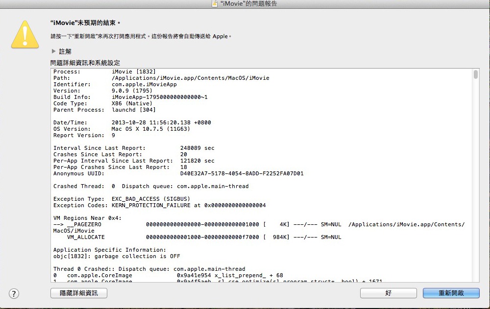Expand the 註解 comments section

(54, 51)
